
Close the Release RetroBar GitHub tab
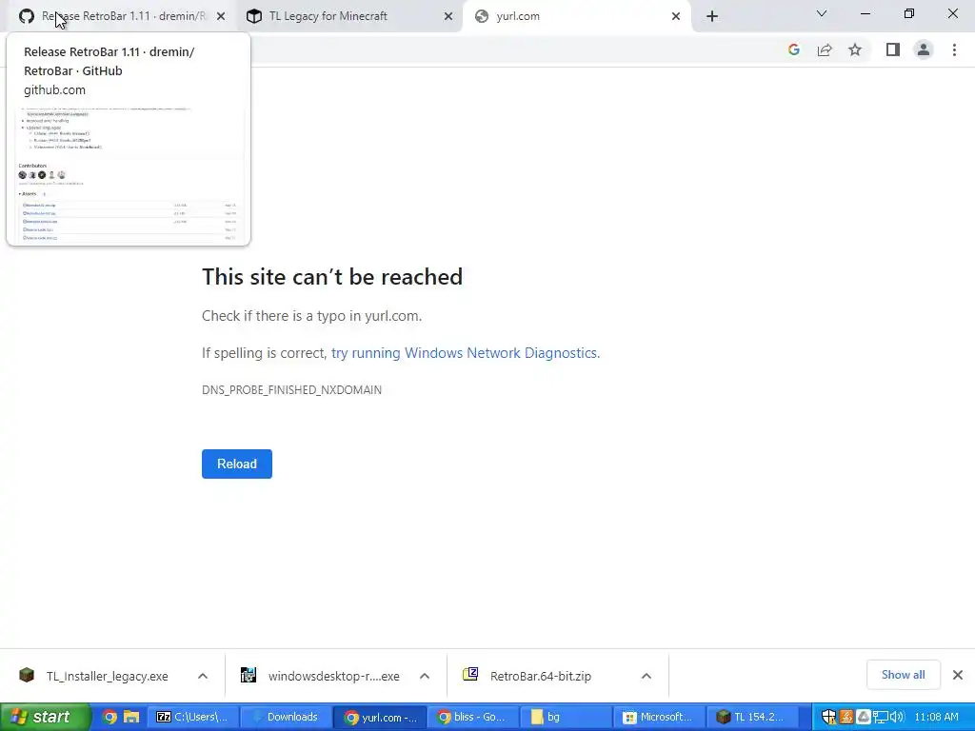[221, 17]
